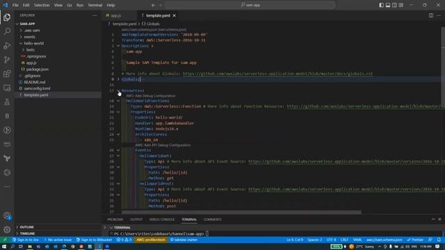Show additional activity bar views ellipsis
Viewport: 445px width, 250px height.
(7, 187)
